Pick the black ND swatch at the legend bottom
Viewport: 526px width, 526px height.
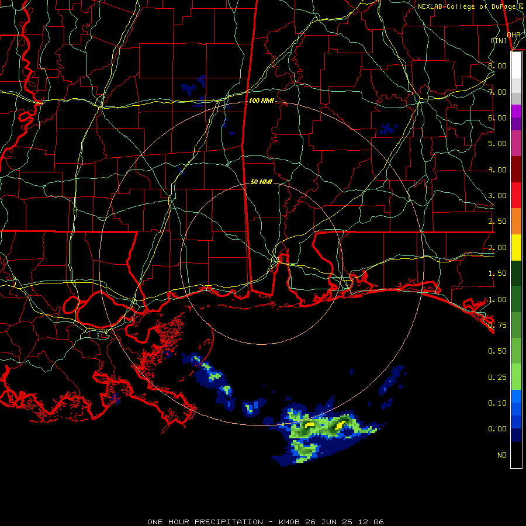coord(516,455)
